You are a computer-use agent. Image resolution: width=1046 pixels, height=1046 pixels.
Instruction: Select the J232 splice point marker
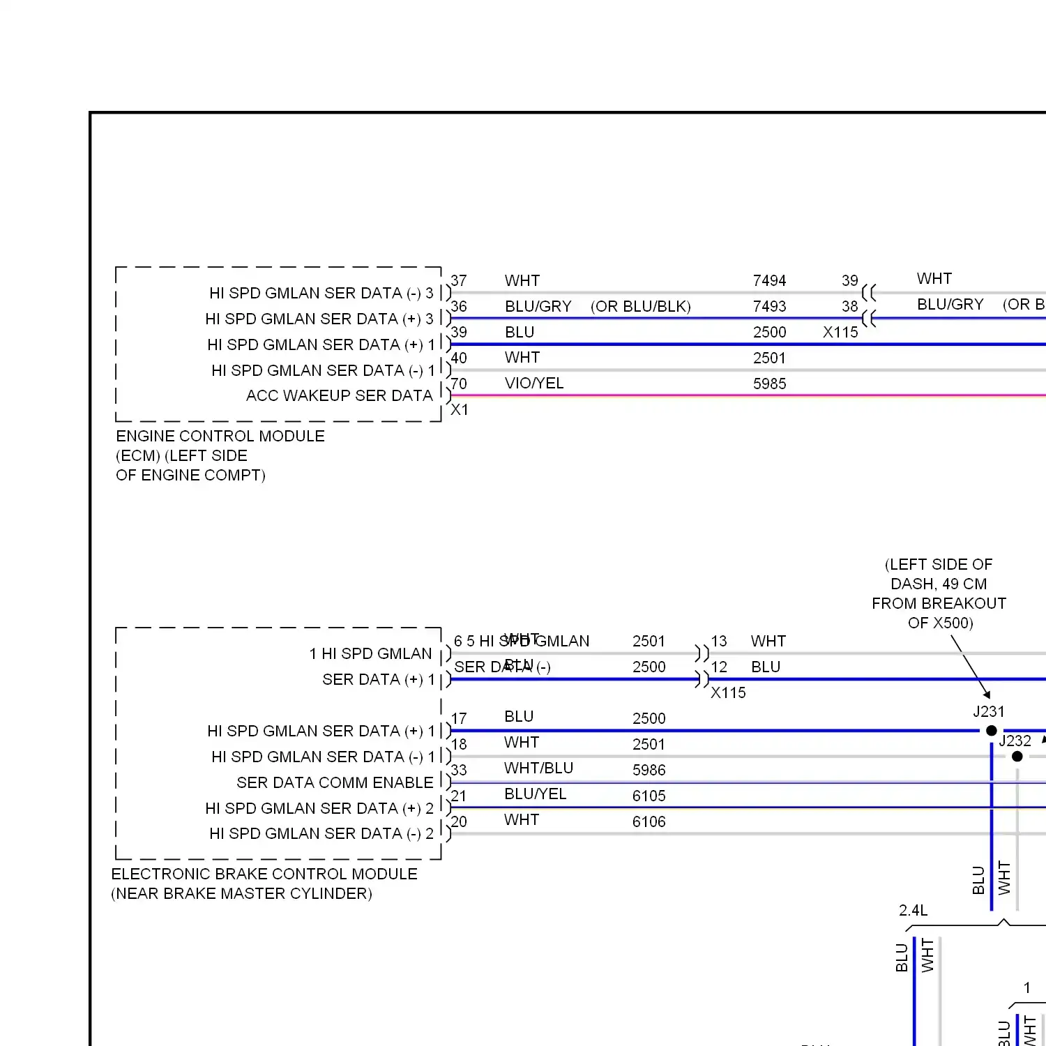pos(1017,756)
